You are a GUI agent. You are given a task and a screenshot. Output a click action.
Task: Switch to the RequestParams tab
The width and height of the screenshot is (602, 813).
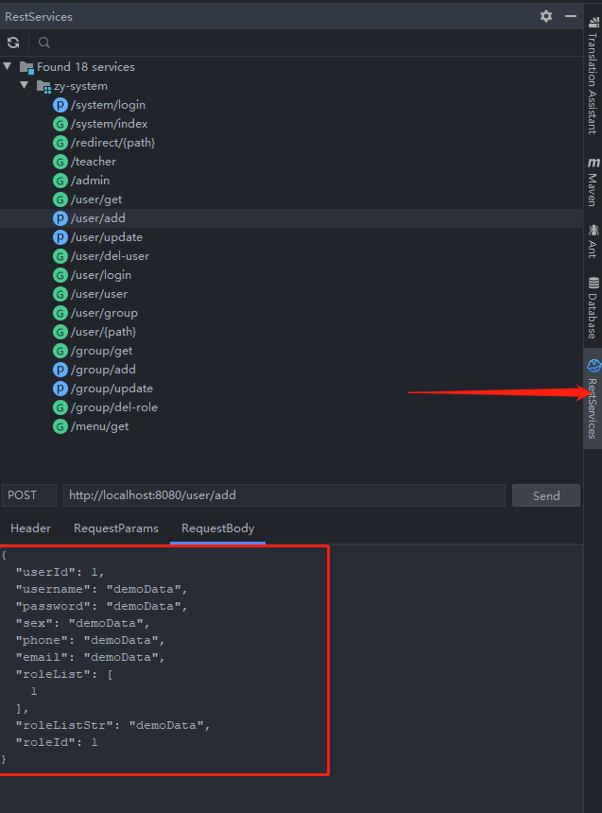[116, 528]
